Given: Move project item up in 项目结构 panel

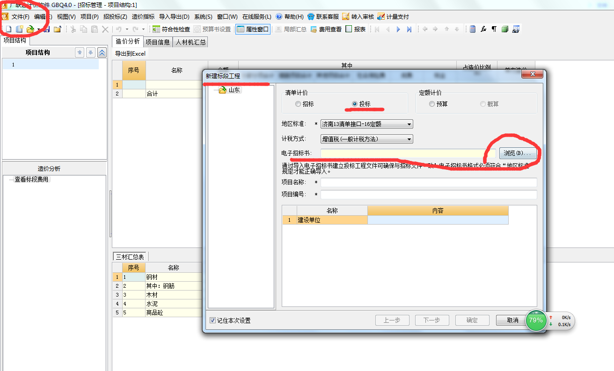Looking at the screenshot, I should 80,52.
